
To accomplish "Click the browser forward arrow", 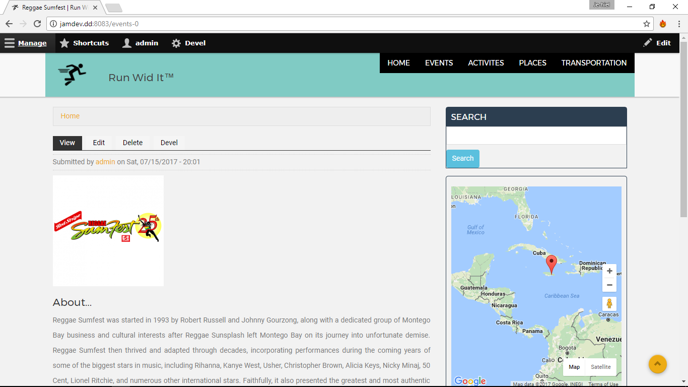I will point(23,24).
